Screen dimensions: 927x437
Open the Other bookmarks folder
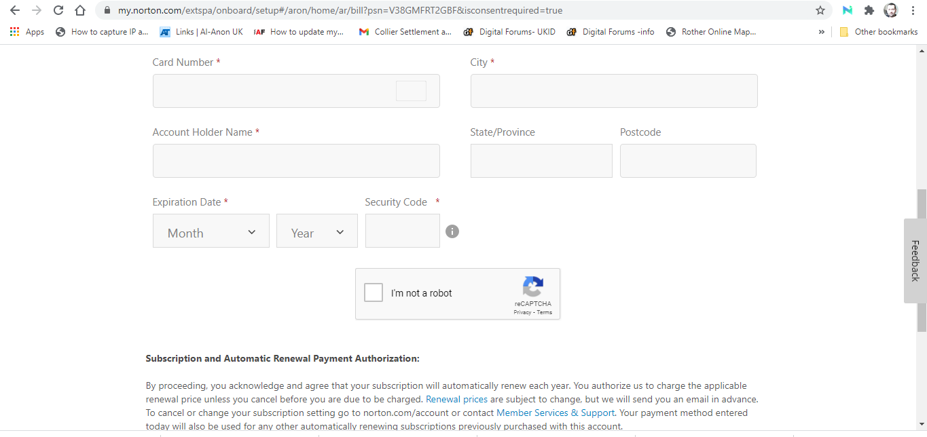878,32
